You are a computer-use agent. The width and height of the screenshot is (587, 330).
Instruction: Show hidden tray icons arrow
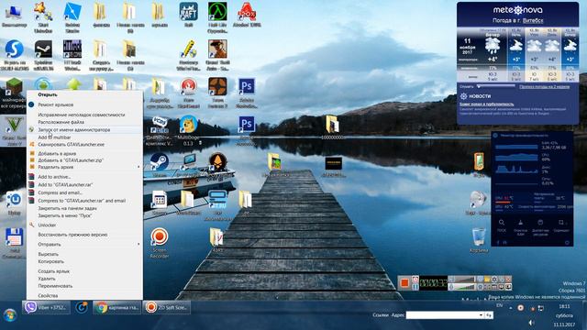click(x=511, y=308)
